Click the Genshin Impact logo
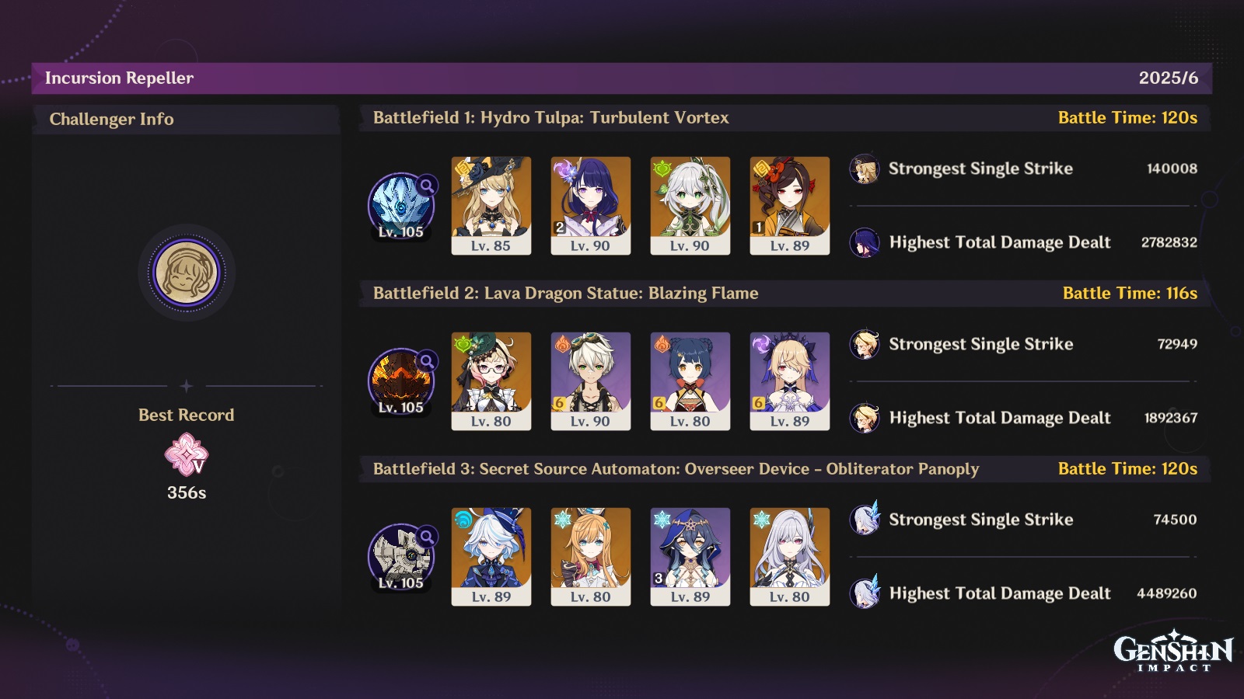1244x699 pixels. [1173, 651]
